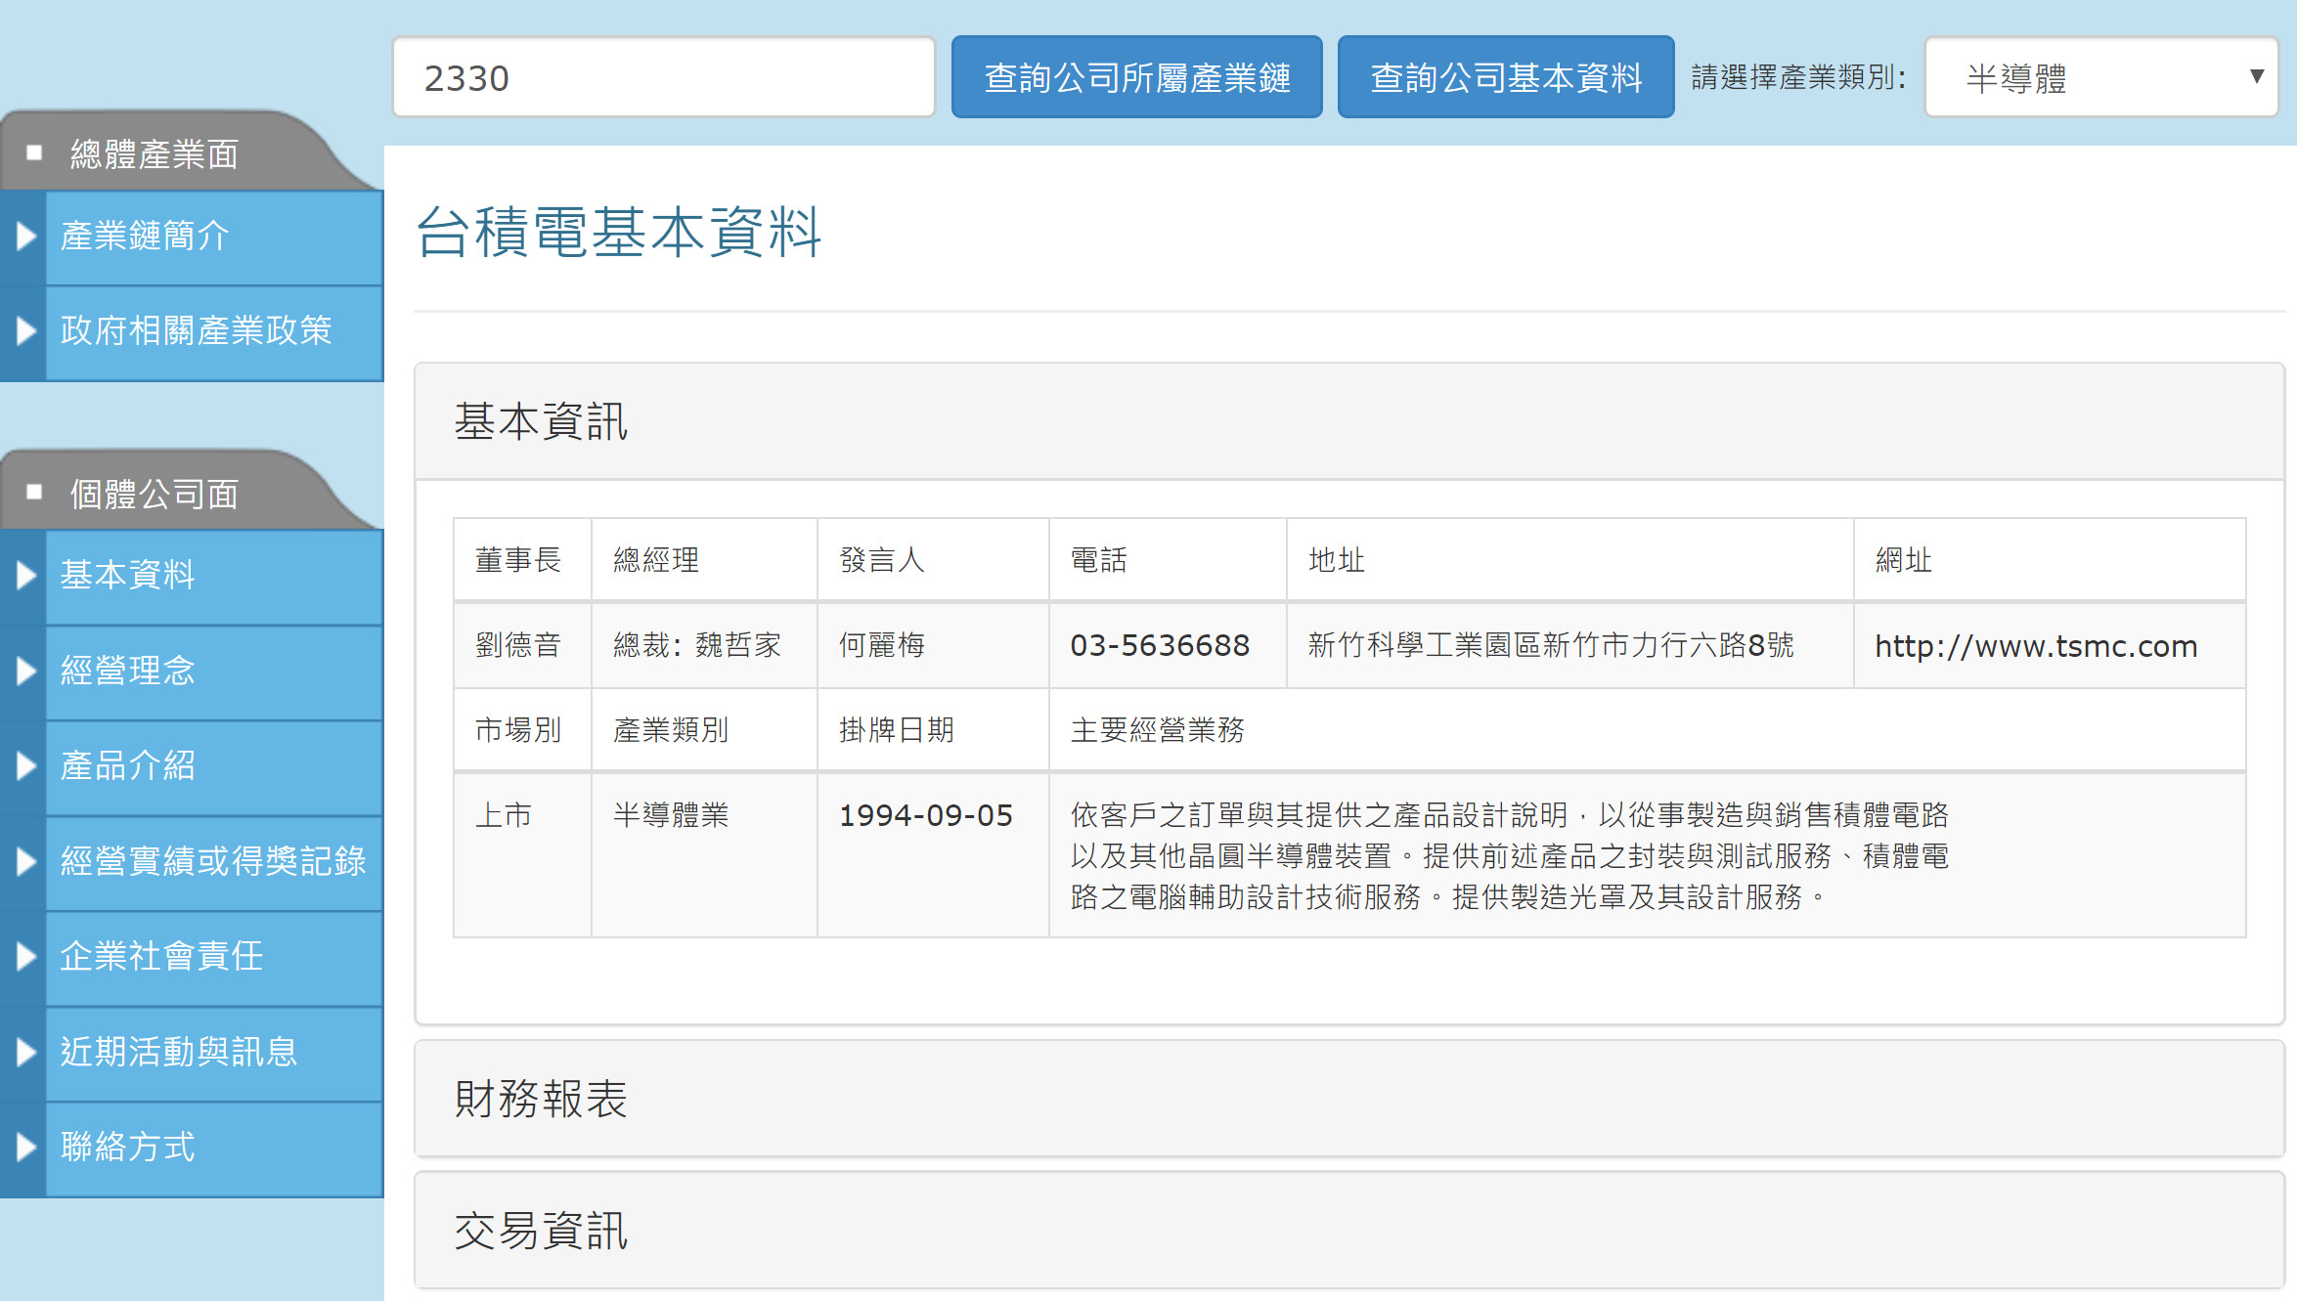
Task: Open 企業社會責任 menu item
Action: (x=161, y=956)
